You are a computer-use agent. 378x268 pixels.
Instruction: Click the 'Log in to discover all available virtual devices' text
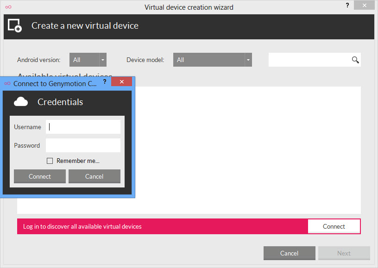pyautogui.click(x=82, y=227)
